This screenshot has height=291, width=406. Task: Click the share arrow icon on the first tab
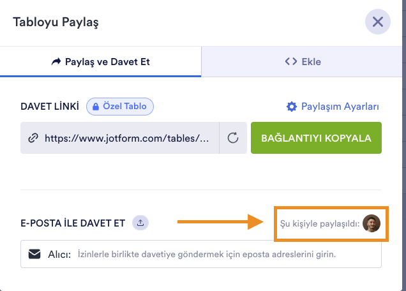pos(55,62)
